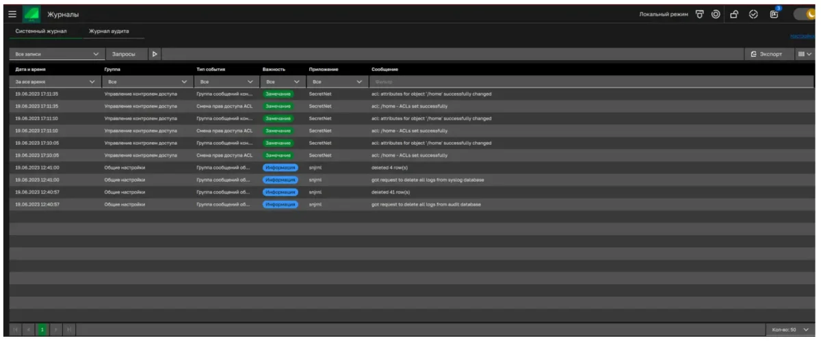821x341 pixels.
Task: Select the 'Системный журнал' tab
Action: point(40,31)
